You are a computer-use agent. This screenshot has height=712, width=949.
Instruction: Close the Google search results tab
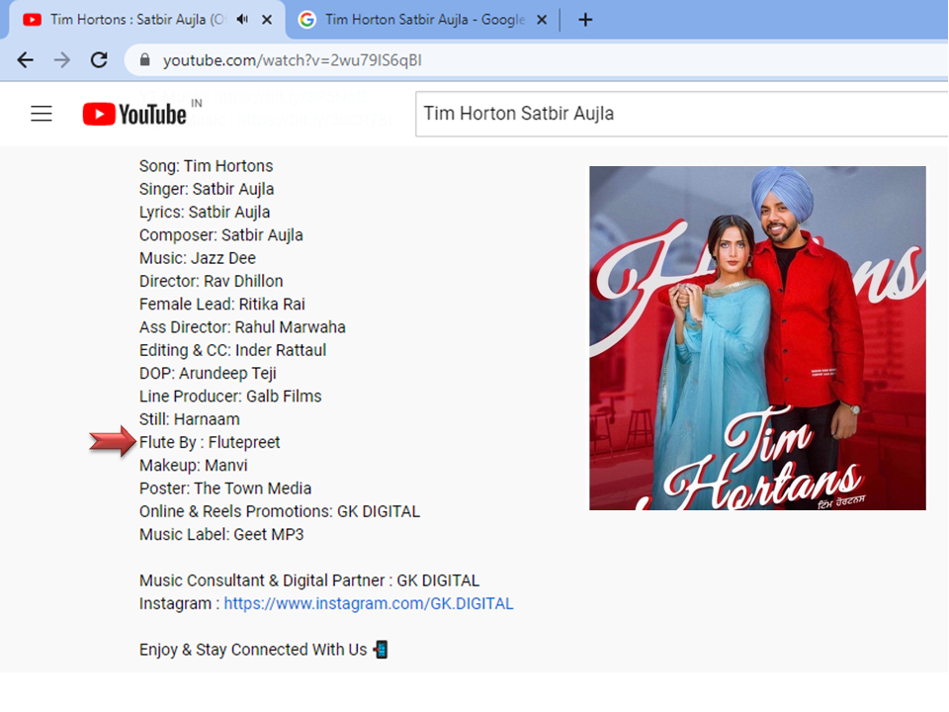click(x=542, y=20)
